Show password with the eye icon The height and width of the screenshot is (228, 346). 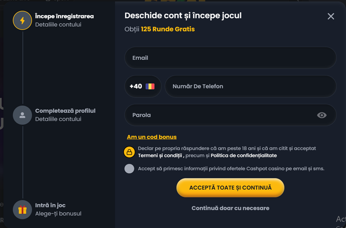click(x=322, y=115)
